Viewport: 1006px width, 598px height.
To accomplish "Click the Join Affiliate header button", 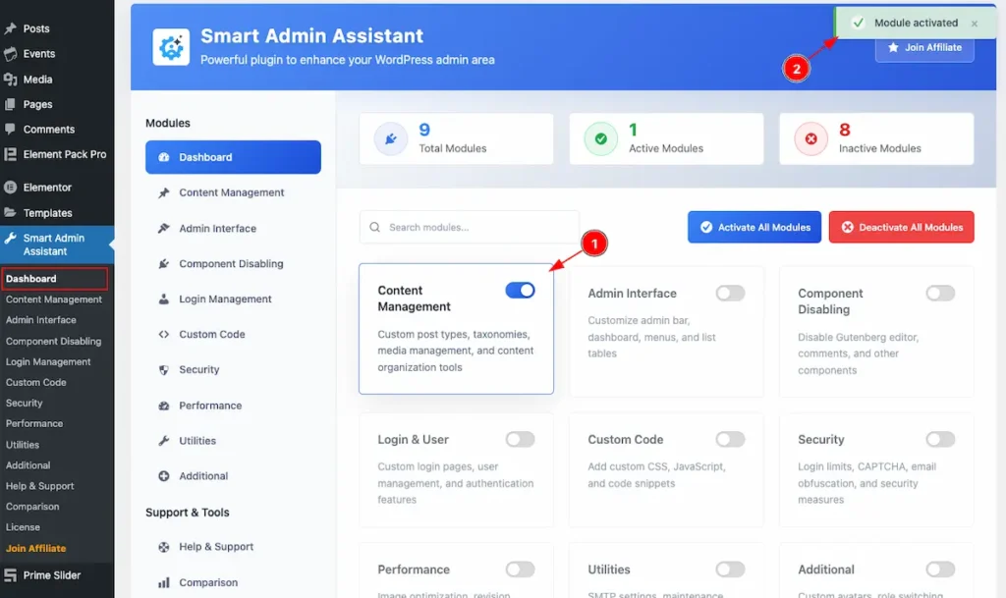I will click(924, 48).
